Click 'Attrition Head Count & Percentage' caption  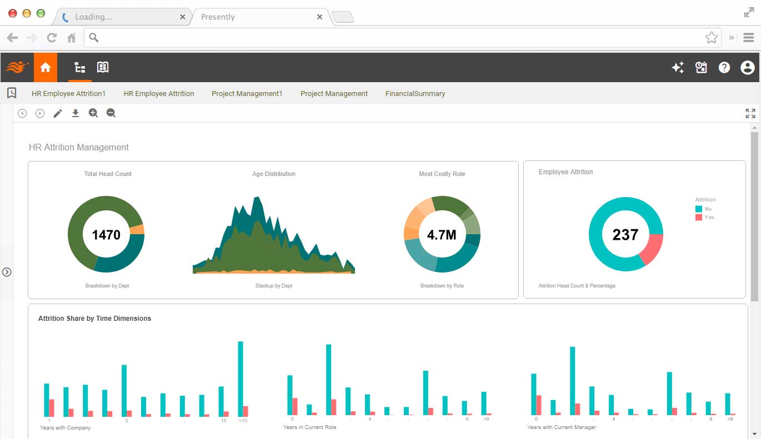(577, 286)
